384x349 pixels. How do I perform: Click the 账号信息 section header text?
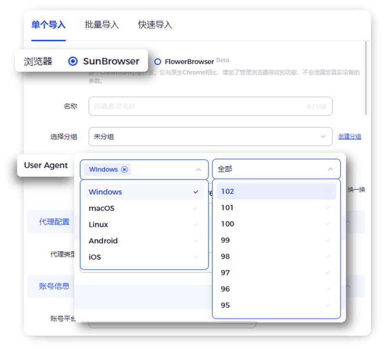tap(54, 286)
